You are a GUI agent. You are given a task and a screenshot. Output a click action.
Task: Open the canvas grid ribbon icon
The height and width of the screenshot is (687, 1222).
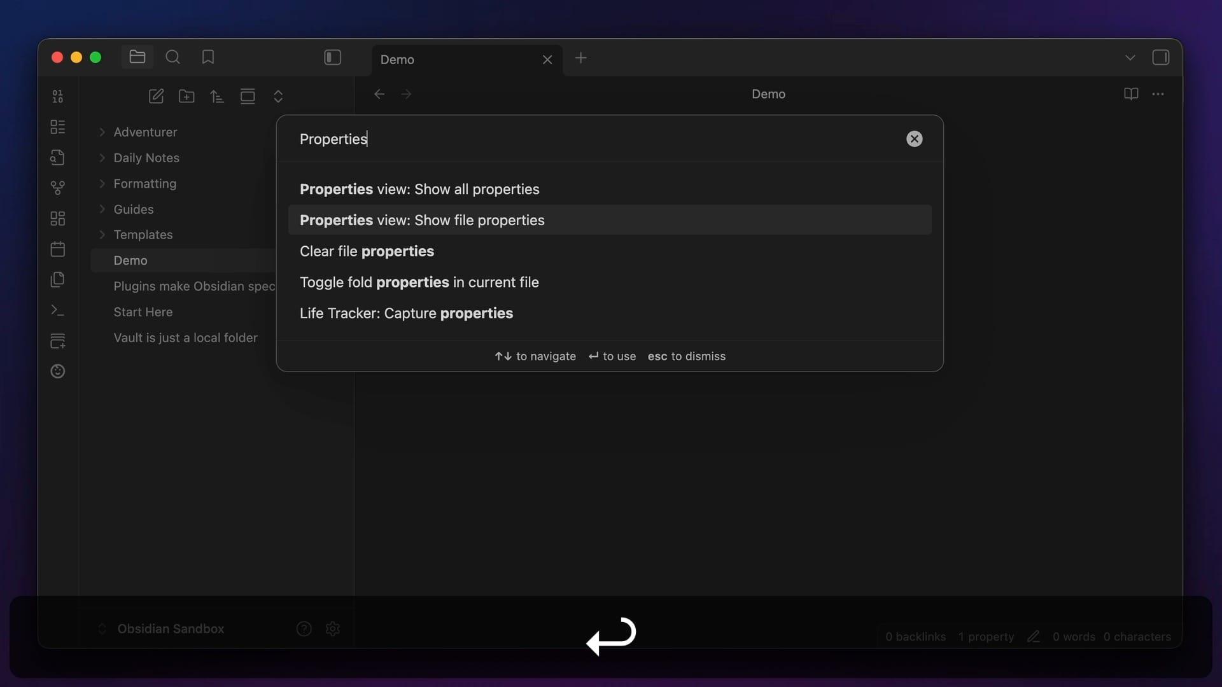[58, 218]
